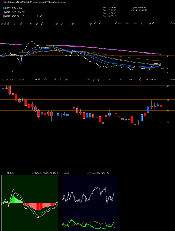Click the 'Avg V: 0.031 M' volume text
Viewport: 175px width, 231px height.
[x=138, y=7]
